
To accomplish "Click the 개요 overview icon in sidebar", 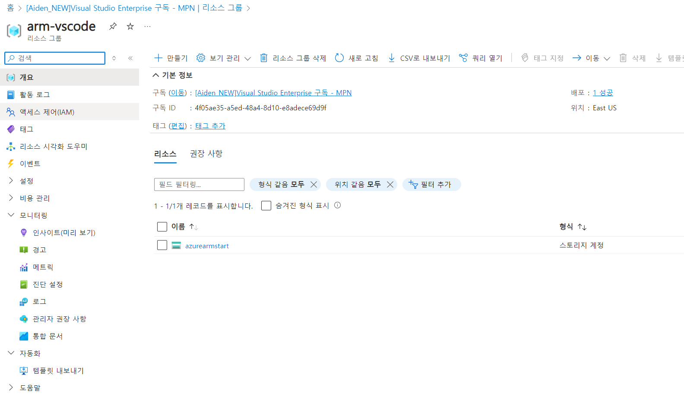I will click(x=11, y=78).
